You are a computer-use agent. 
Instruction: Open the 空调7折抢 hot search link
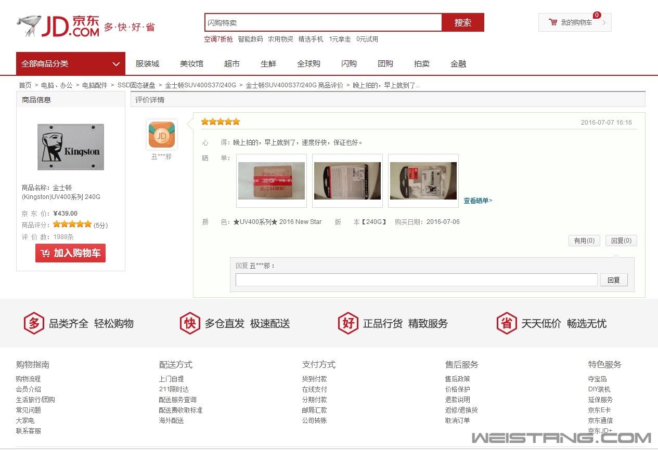pyautogui.click(x=218, y=39)
